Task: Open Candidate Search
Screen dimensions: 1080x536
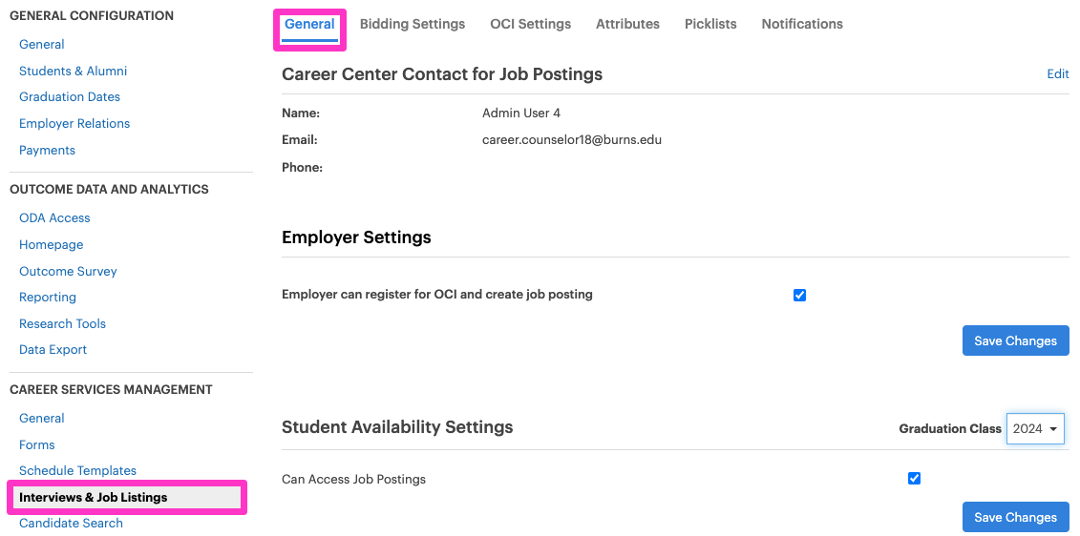Action: (x=71, y=523)
